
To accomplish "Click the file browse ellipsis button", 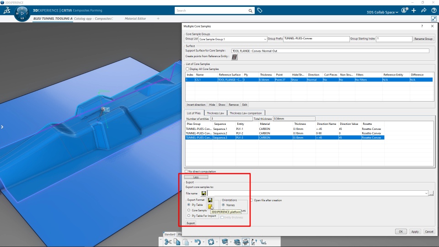I will 431,193.
